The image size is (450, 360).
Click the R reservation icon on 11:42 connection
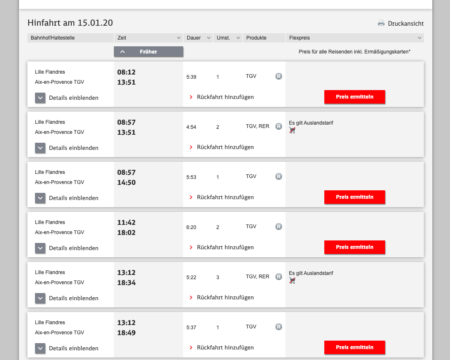coord(279,227)
